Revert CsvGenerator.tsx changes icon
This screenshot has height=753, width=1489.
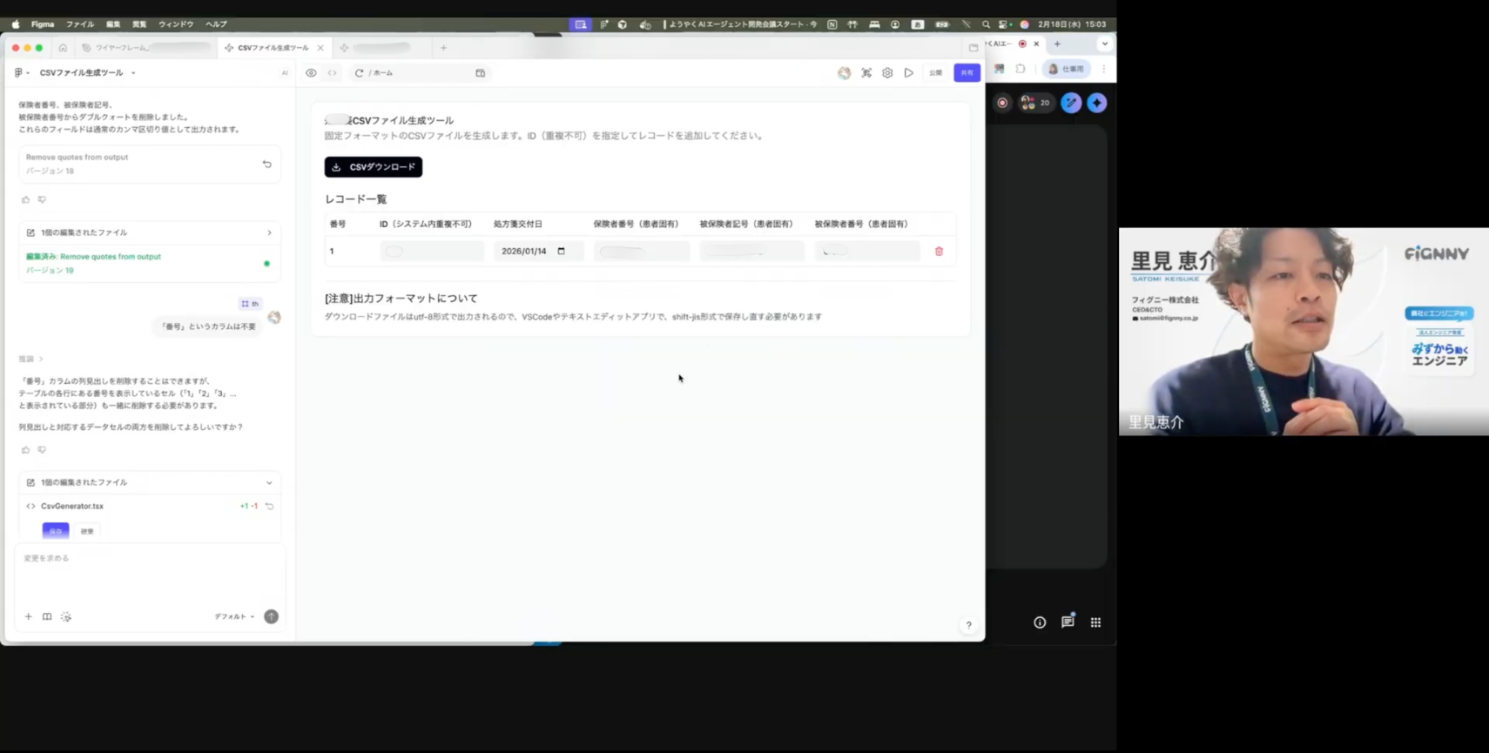tap(270, 506)
